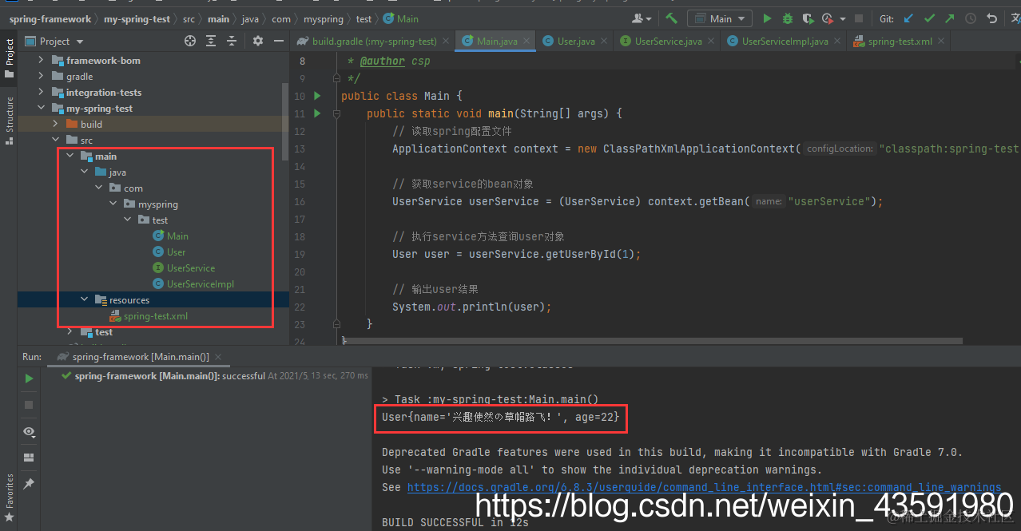Open the Main run configuration dropdown
The image size is (1021, 531).
tap(719, 18)
